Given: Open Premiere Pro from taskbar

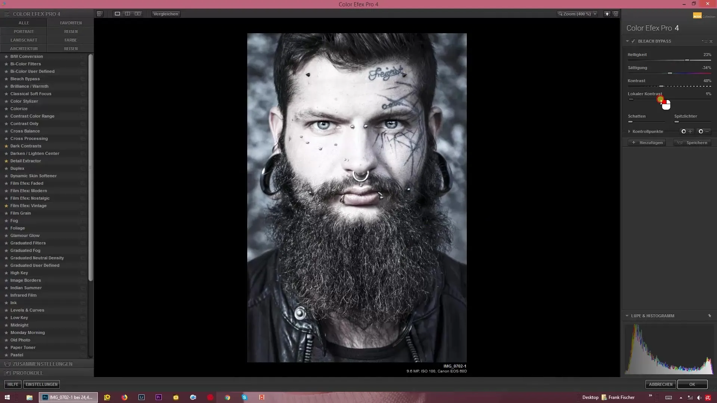Looking at the screenshot, I should point(159,397).
